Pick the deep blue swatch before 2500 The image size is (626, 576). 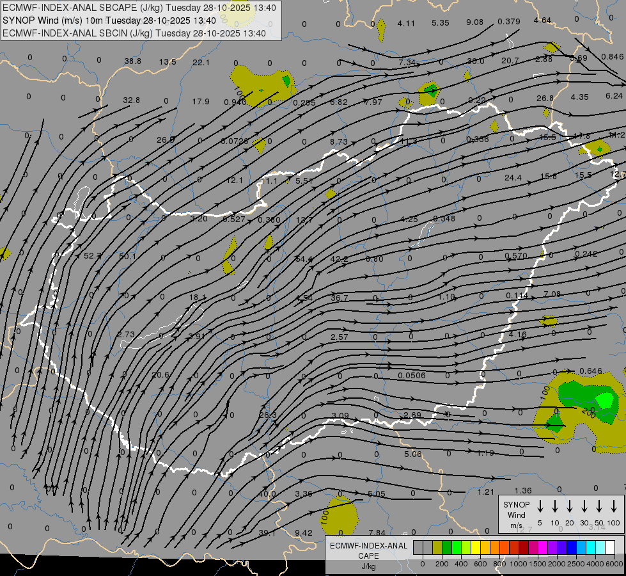[571, 548]
